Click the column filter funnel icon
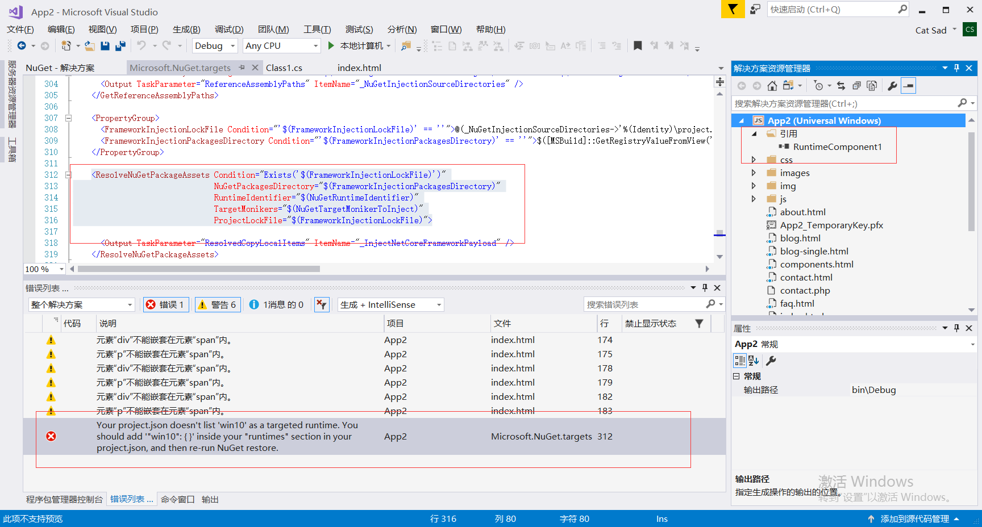Screen dimensions: 982x527 point(699,324)
